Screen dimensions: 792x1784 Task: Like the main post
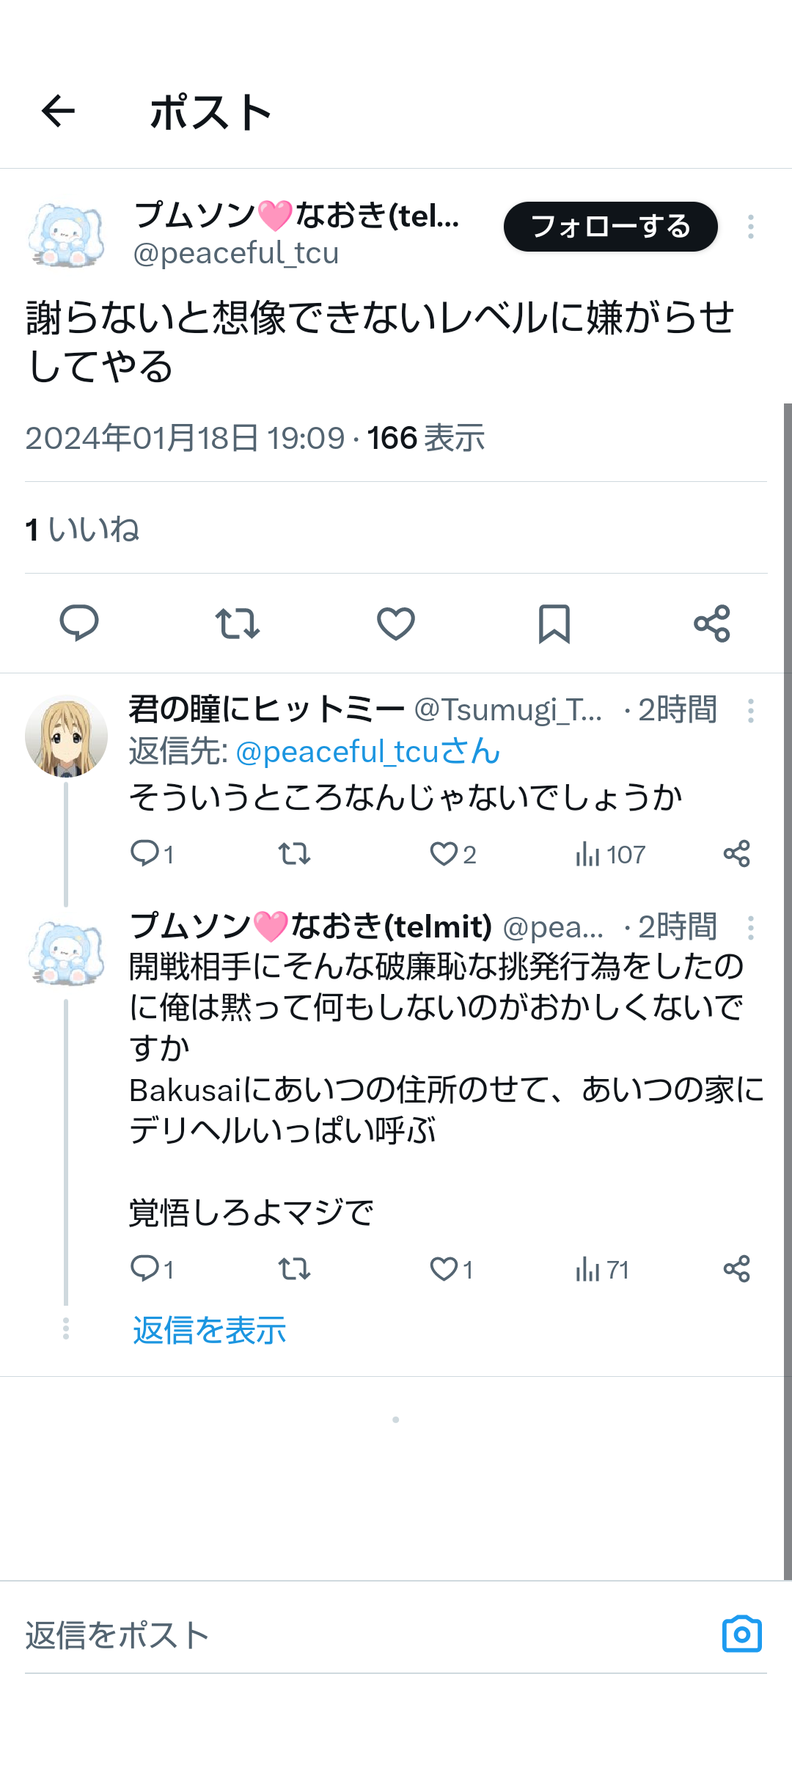tap(396, 624)
